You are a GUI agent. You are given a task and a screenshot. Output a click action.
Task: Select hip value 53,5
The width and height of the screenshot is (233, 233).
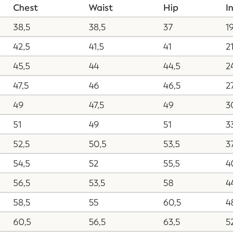tap(172, 144)
